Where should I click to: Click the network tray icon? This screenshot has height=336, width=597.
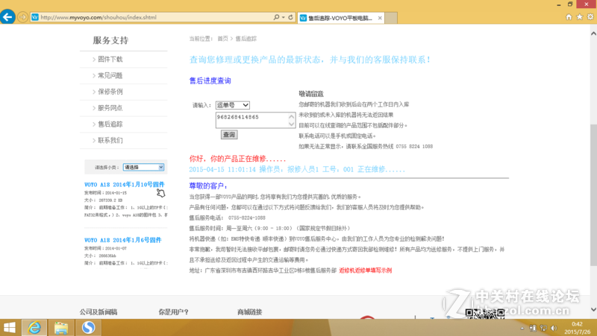tap(543, 328)
